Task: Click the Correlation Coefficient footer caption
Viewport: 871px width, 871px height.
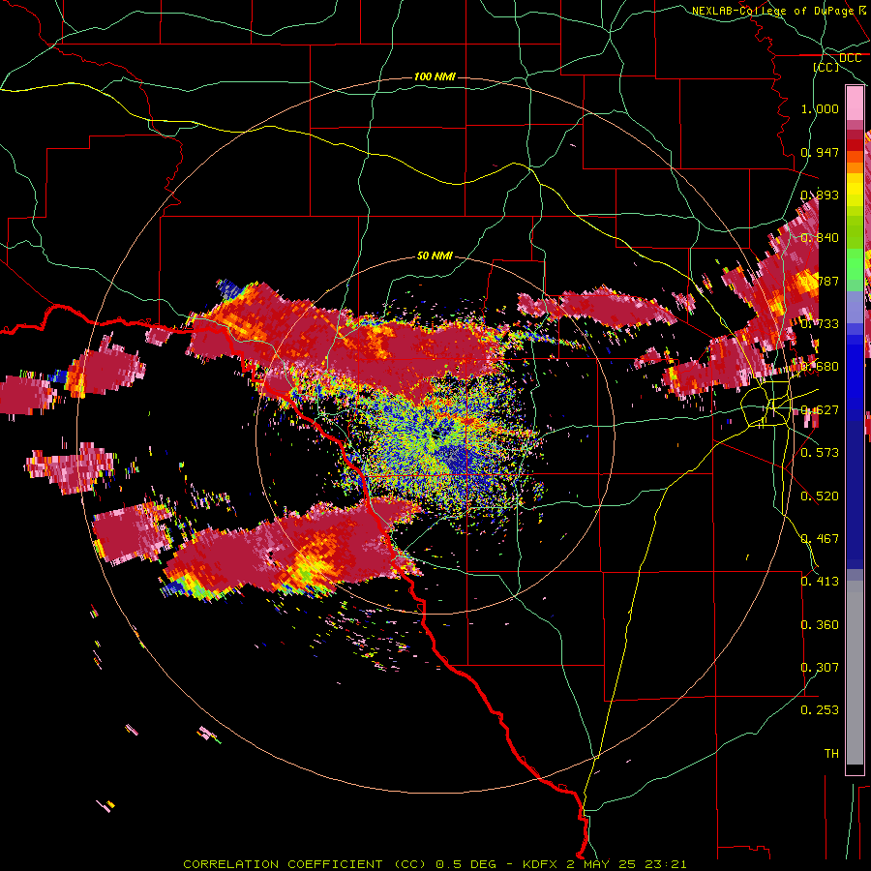Action: [x=435, y=864]
